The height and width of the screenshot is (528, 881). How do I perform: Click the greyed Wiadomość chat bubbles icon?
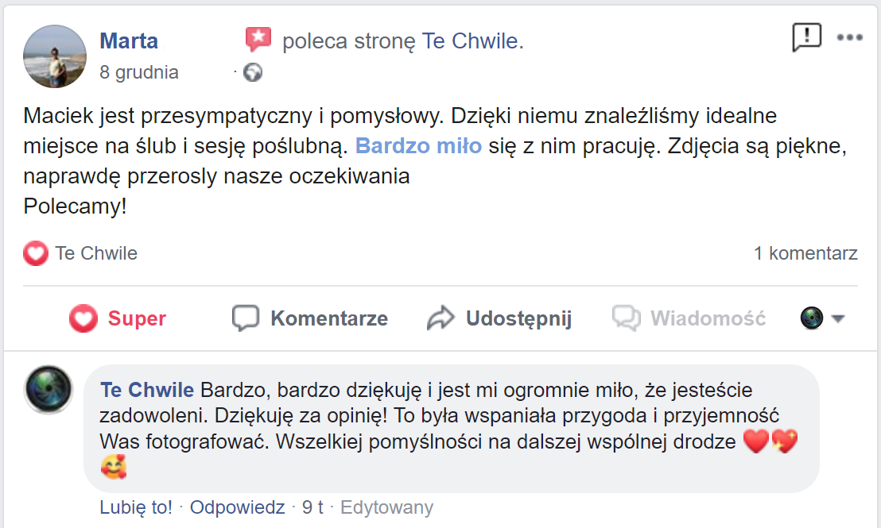(x=627, y=318)
